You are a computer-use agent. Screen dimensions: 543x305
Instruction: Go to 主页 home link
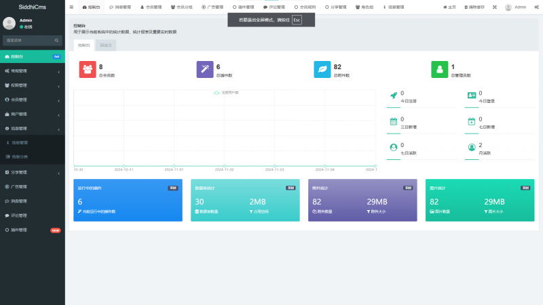click(x=449, y=7)
